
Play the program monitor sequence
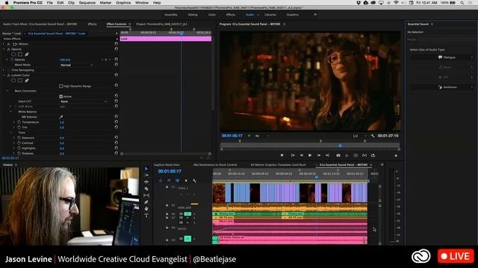[310, 156]
